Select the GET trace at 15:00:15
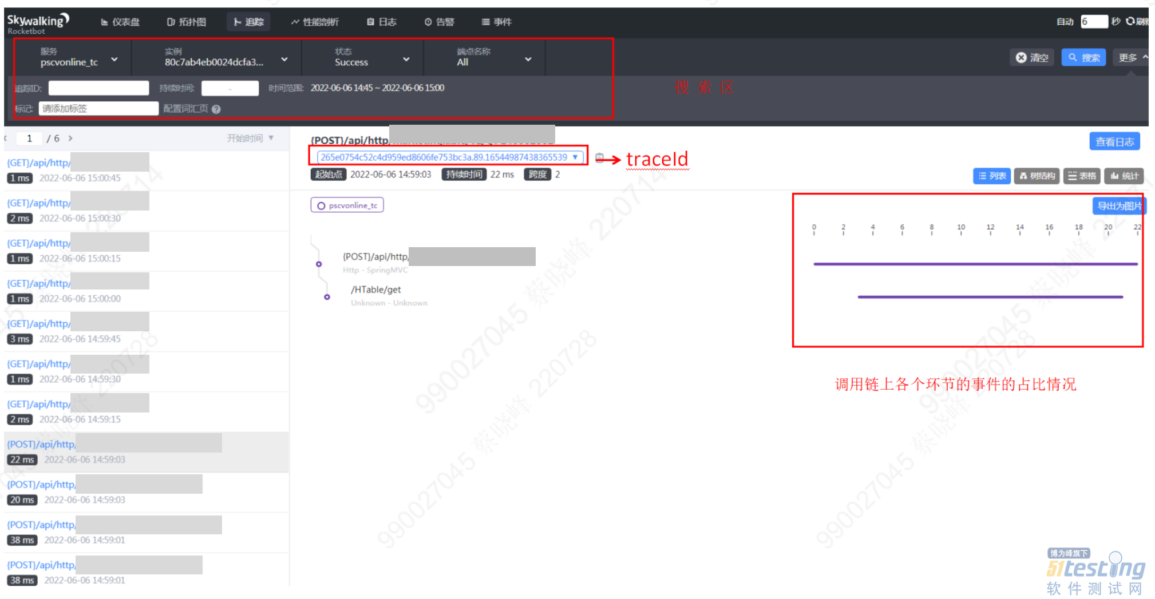The image size is (1155, 599). coord(147,251)
